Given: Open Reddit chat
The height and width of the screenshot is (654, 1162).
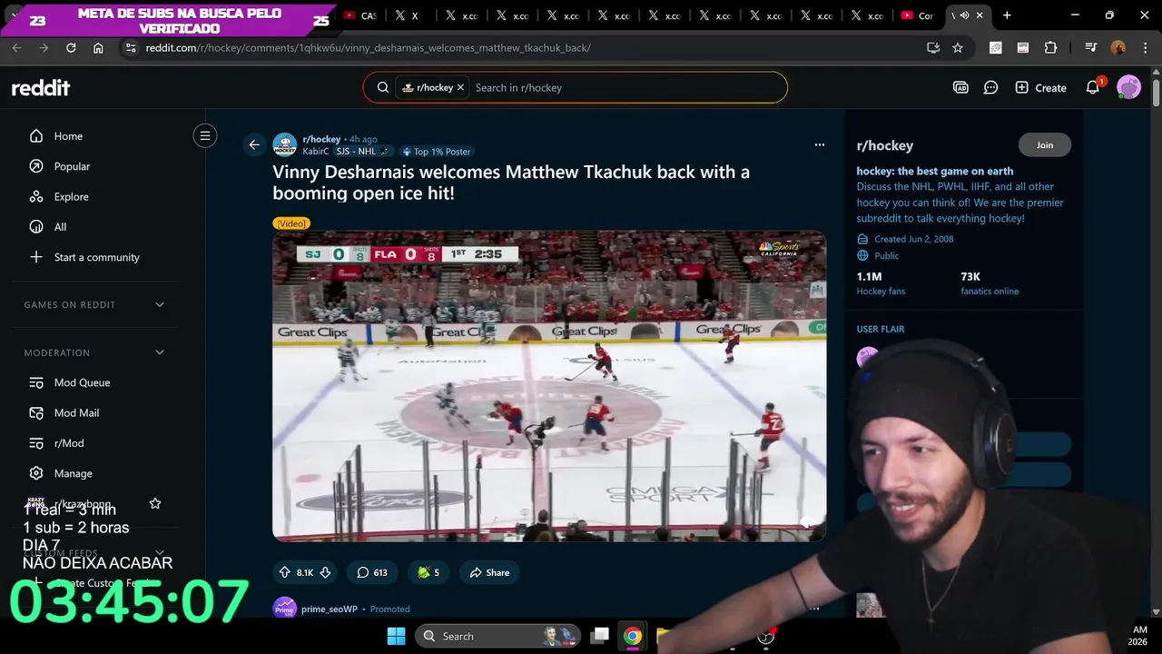Looking at the screenshot, I should coord(991,87).
